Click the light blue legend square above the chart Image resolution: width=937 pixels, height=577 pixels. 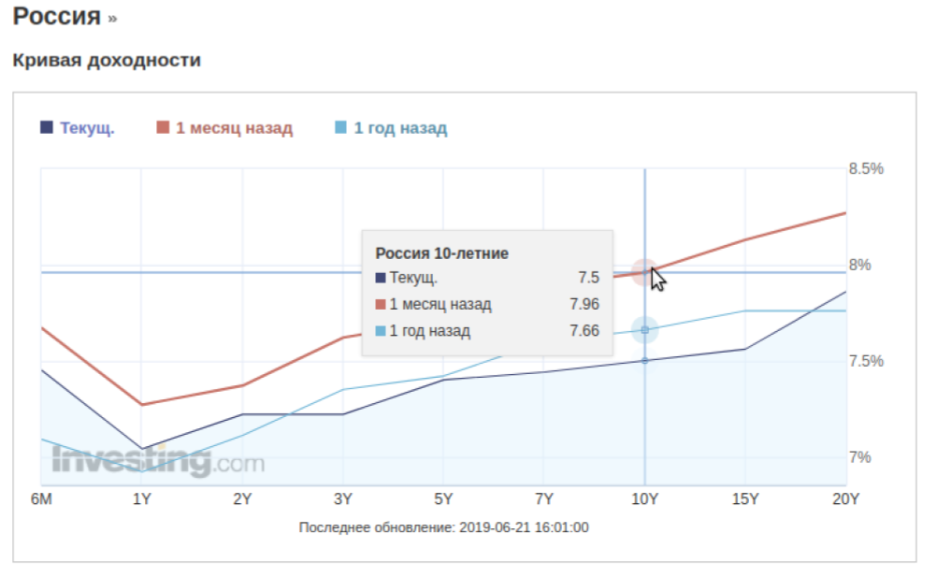point(341,128)
